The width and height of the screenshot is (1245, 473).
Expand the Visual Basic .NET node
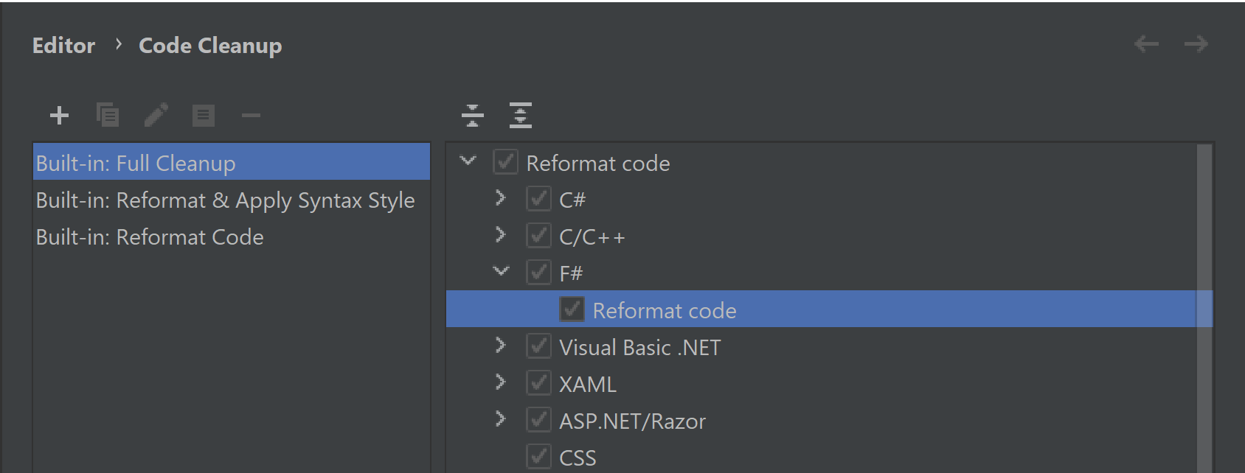[x=501, y=346]
